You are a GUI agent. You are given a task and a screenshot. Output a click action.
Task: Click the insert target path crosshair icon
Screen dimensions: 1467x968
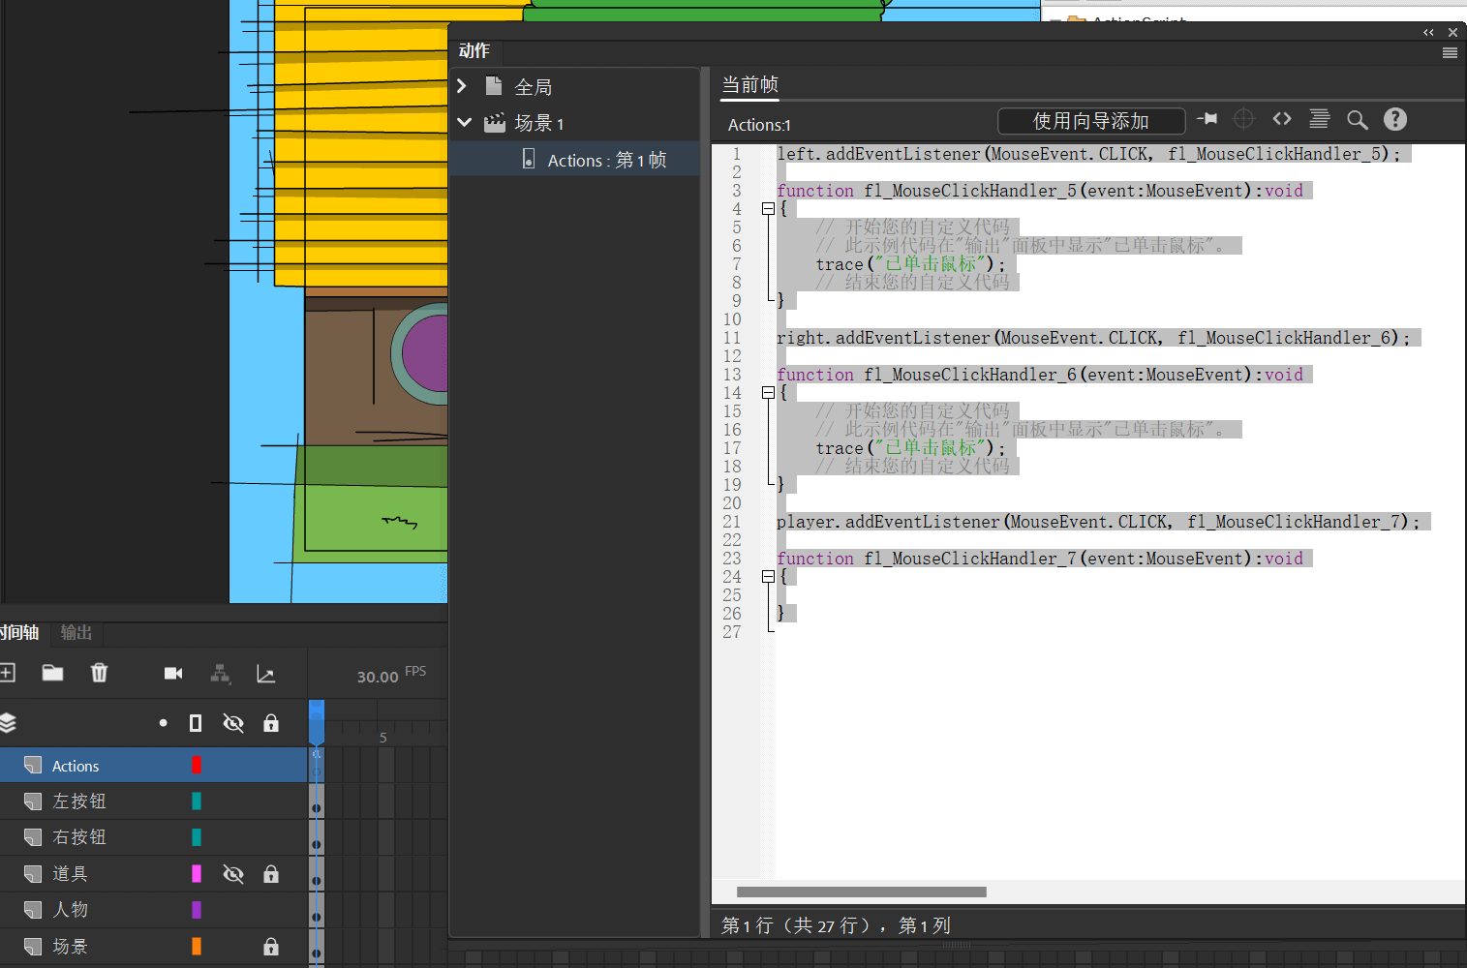pos(1243,119)
